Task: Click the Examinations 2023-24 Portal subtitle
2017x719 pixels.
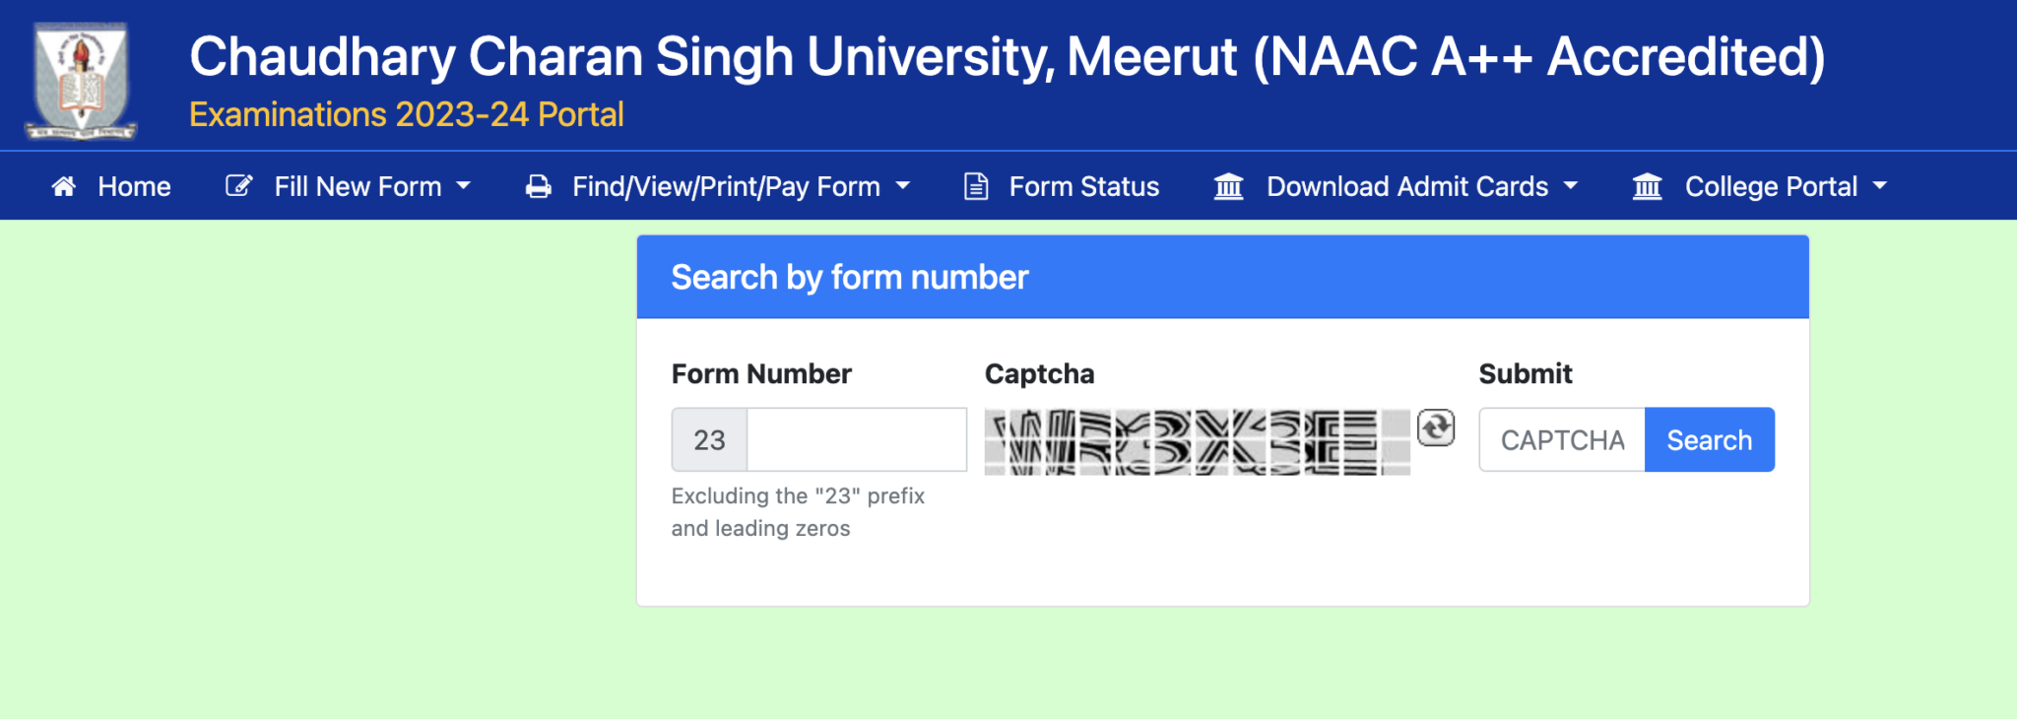Action: click(x=406, y=115)
